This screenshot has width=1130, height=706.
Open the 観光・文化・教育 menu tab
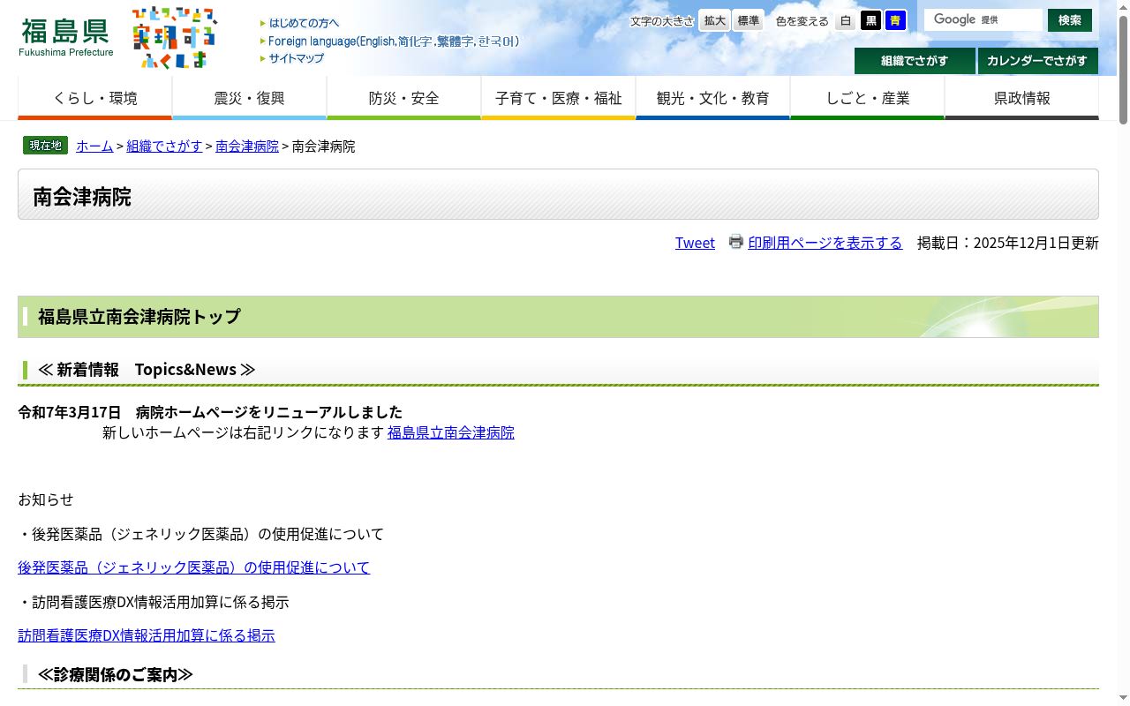[712, 98]
